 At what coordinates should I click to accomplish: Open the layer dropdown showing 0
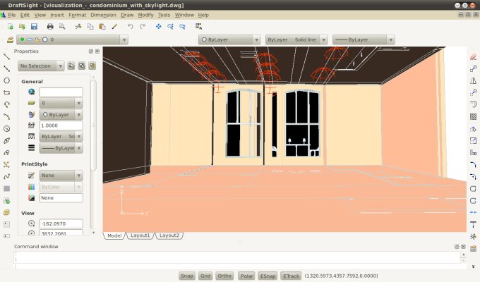coord(72,39)
